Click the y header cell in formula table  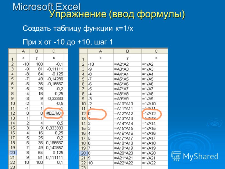[128, 58]
